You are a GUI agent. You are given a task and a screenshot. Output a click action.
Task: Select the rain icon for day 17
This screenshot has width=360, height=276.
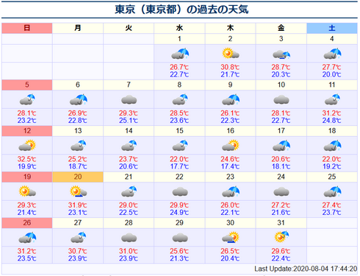coord(281,146)
